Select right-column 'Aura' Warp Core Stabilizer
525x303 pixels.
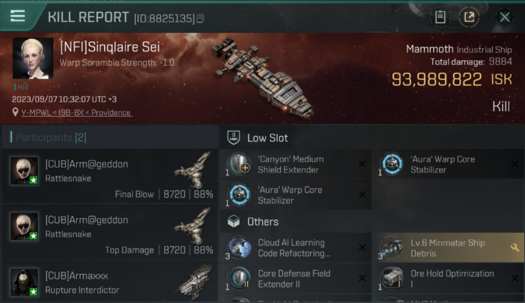[x=449, y=164]
